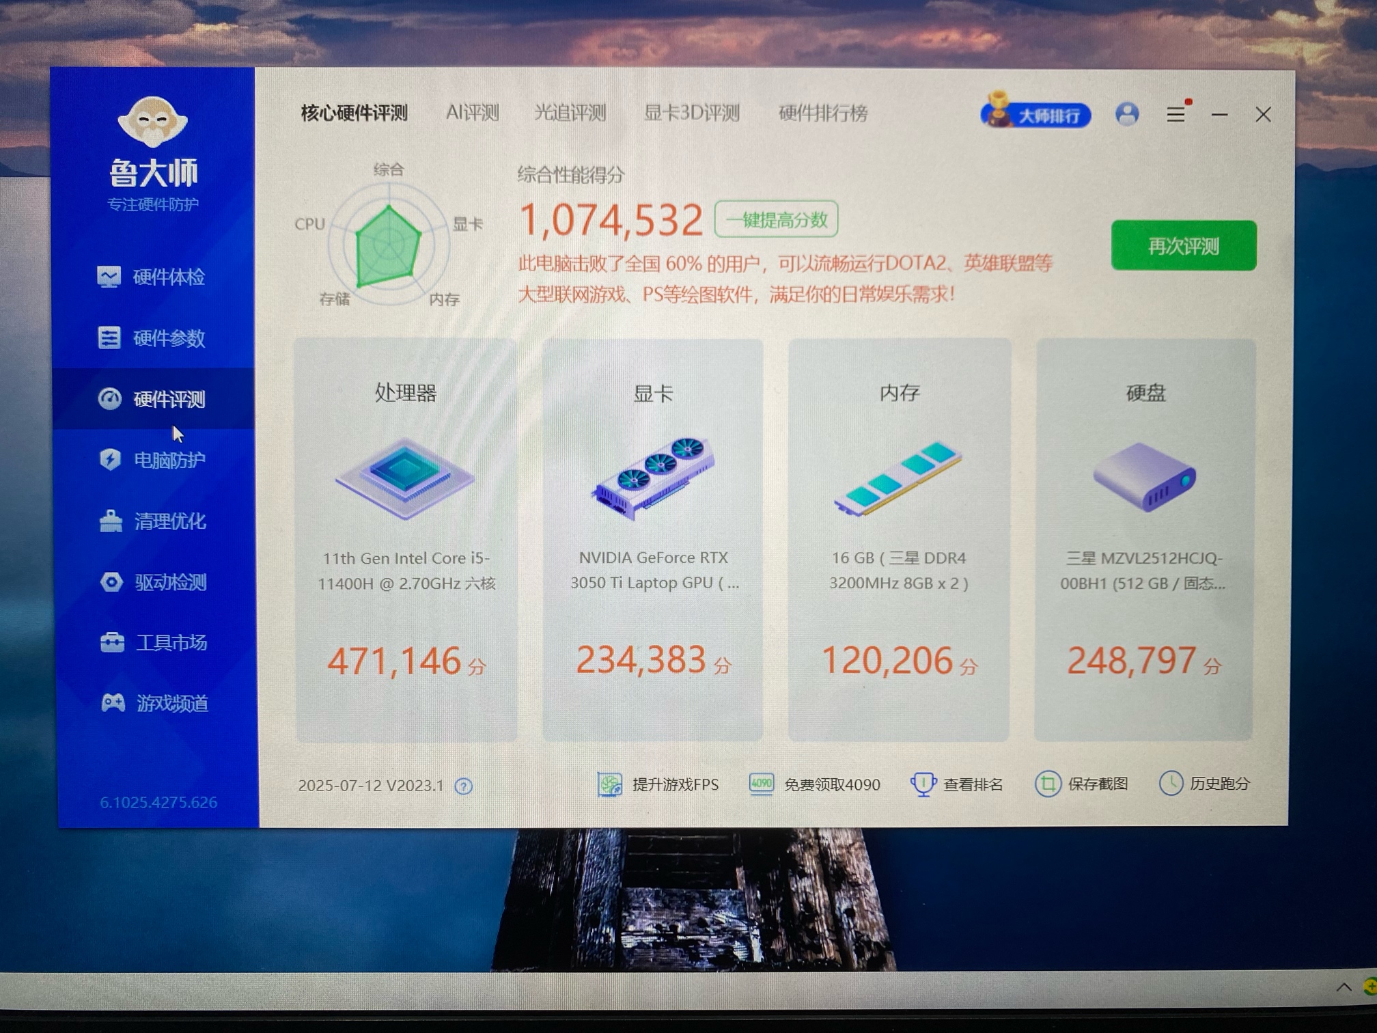Open 硬件排行榜 ranking tab
Viewport: 1377px width, 1033px height.
pyautogui.click(x=823, y=113)
